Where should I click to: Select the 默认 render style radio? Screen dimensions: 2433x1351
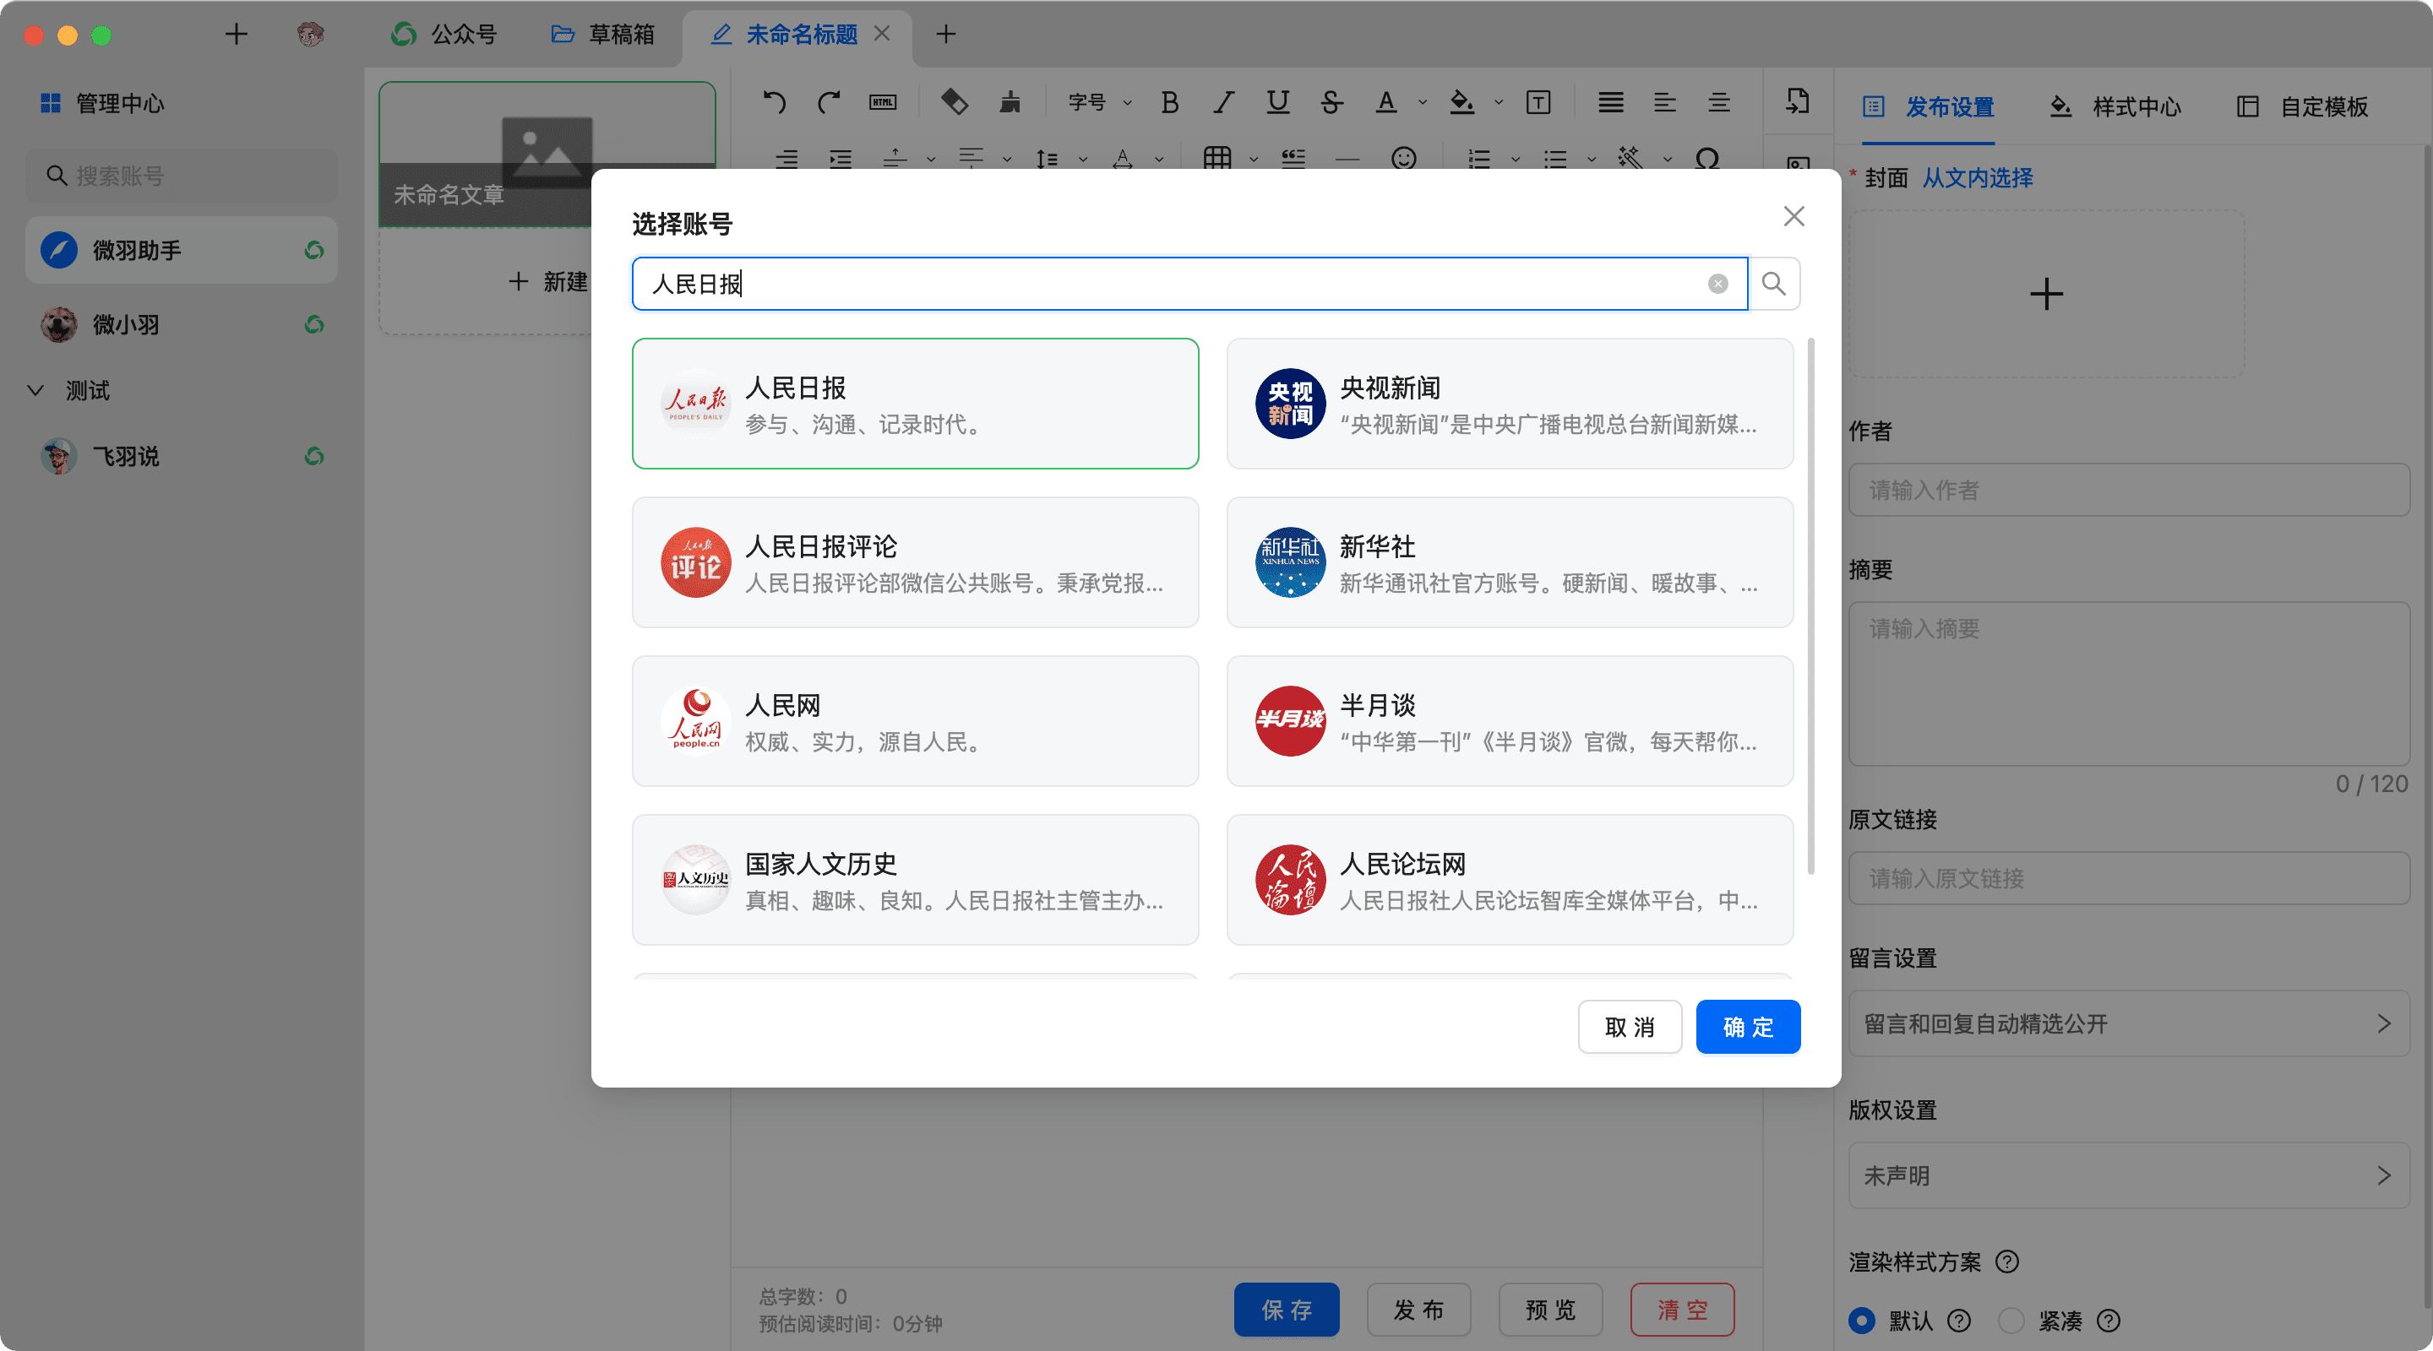[1862, 1320]
